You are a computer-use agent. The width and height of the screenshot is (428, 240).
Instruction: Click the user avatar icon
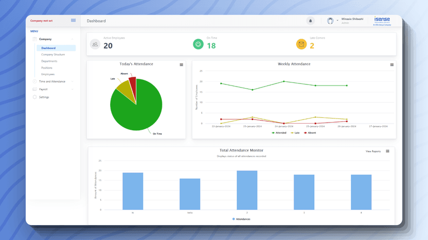pos(330,21)
